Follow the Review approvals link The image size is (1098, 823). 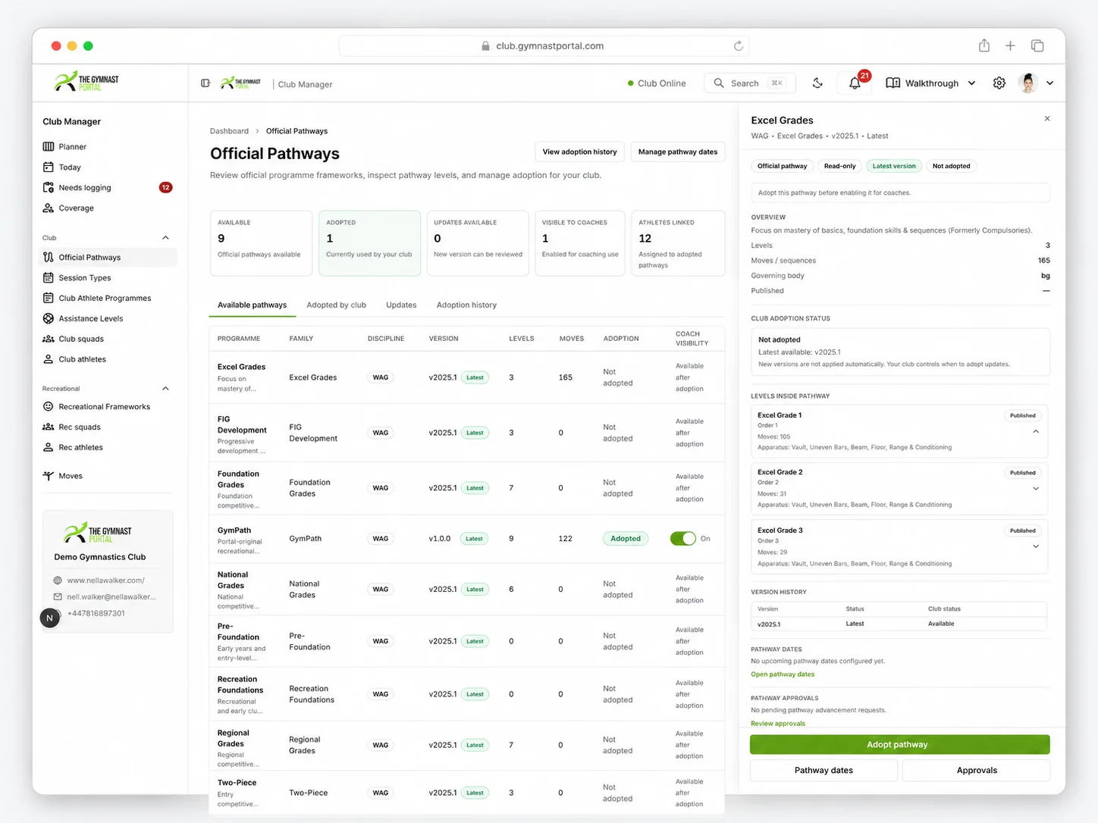[778, 723]
